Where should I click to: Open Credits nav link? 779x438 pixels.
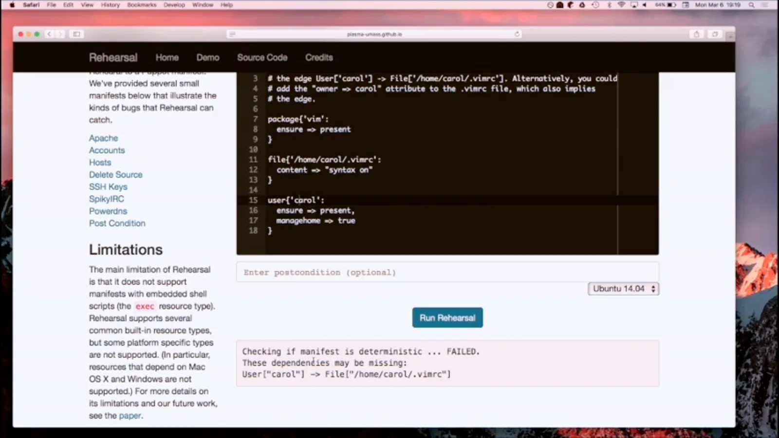[x=319, y=57]
